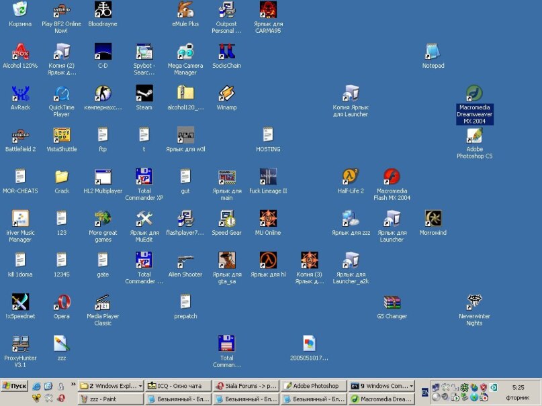Viewport: 542px width, 406px height.
Task: Open the Crack folder on desktop
Action: point(62,177)
